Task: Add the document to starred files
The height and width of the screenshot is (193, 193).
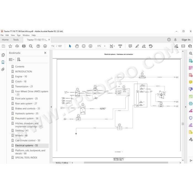Action: 10,46
